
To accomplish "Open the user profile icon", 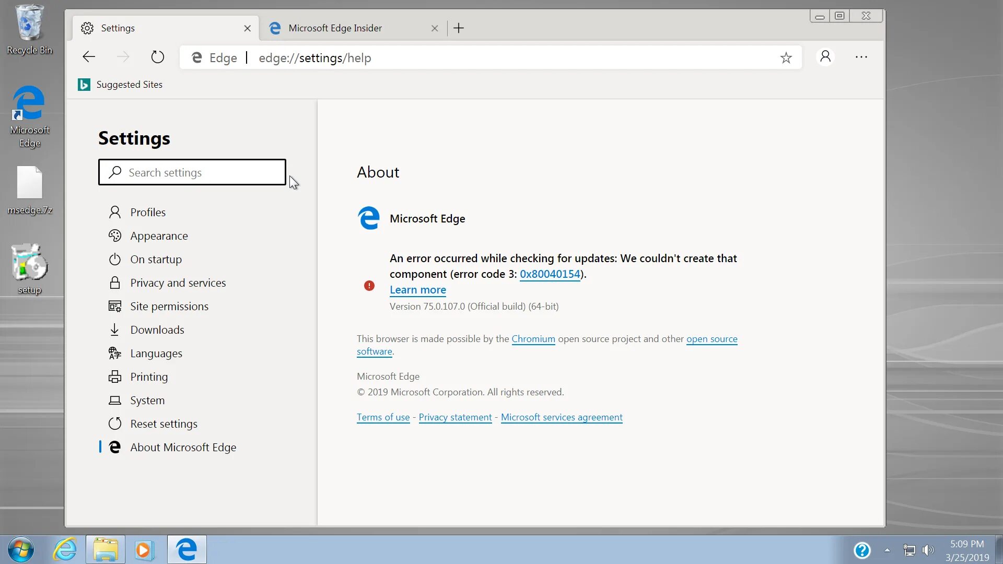I will point(825,57).
